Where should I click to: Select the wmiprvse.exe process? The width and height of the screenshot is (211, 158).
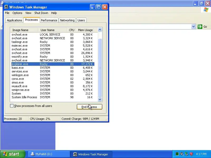point(53,90)
